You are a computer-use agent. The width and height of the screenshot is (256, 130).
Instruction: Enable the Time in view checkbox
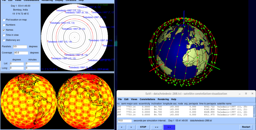pyautogui.click(x=4, y=35)
